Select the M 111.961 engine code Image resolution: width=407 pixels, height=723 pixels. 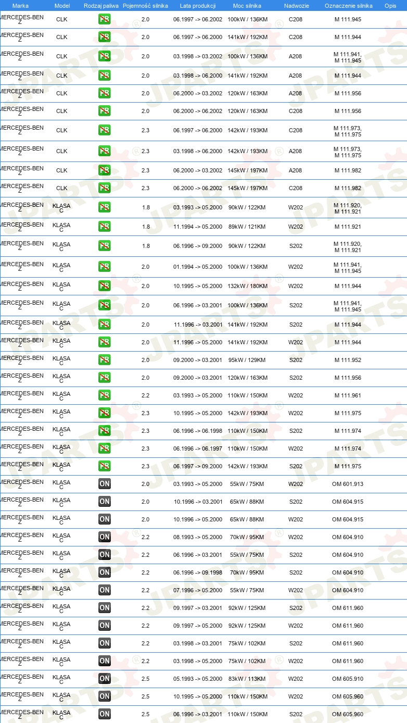[348, 395]
